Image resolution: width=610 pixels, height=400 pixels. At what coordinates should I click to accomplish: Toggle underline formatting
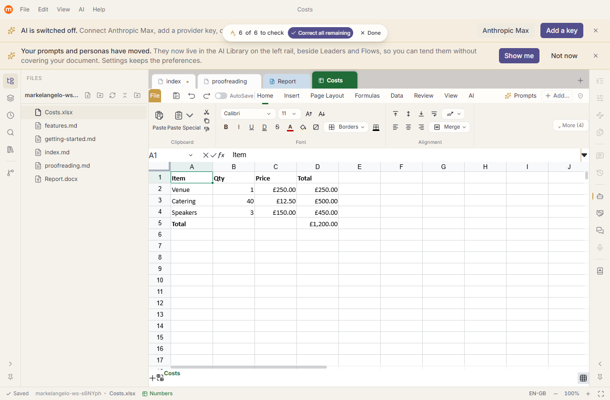coord(252,127)
